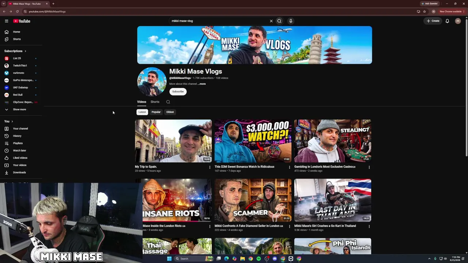Viewport: 468px width, 263px height.
Task: Open options for Fake Diamond Seller video
Action: pyautogui.click(x=289, y=226)
